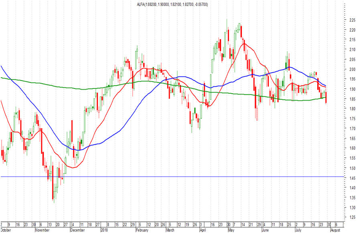The height and width of the screenshot is (233, 357).
Task: Click the date label 14 on the time axis
Action: tap(243, 225)
